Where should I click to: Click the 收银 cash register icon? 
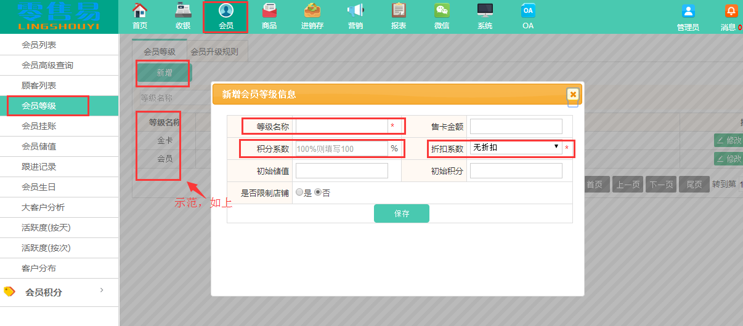(x=183, y=12)
